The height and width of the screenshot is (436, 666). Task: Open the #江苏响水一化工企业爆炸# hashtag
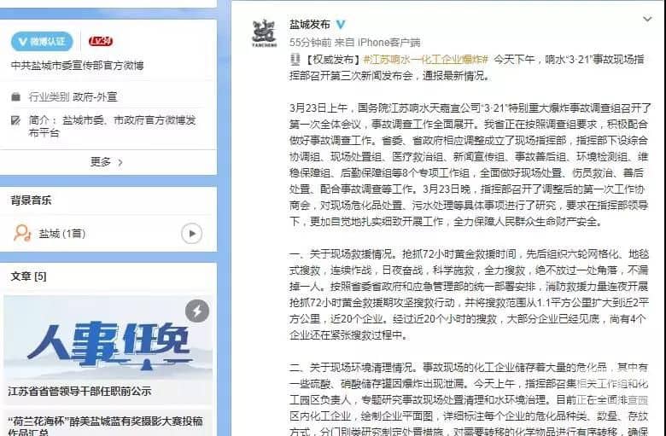coord(425,60)
